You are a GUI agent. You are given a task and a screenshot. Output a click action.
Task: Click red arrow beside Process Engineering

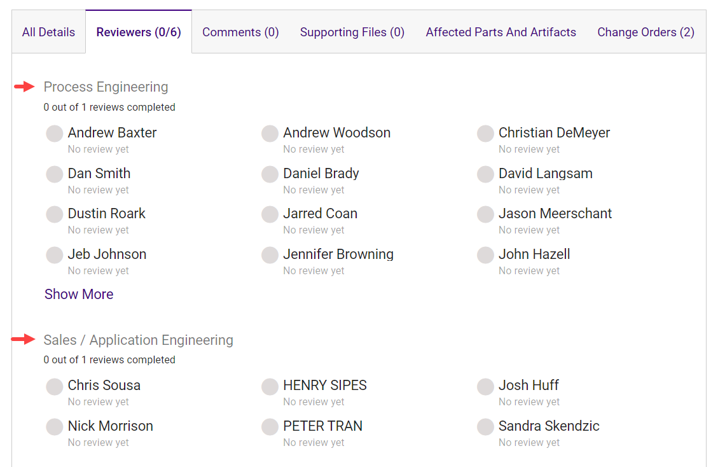pos(24,87)
